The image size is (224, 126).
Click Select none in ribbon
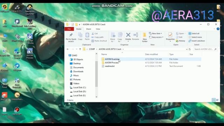pyautogui.click(x=195, y=37)
